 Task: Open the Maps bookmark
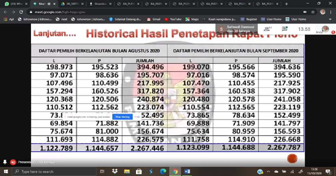pos(192,19)
